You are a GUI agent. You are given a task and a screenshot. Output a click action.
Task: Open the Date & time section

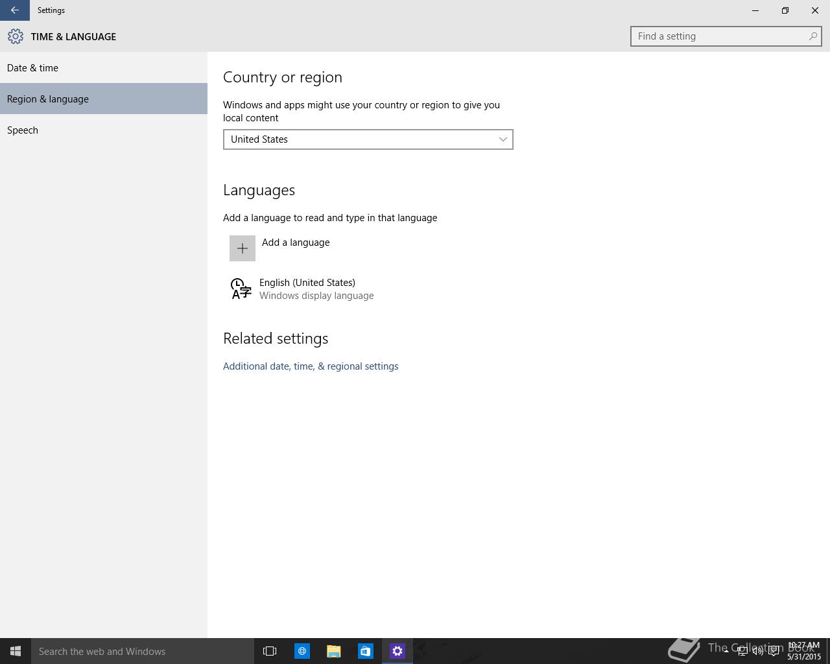click(104, 67)
